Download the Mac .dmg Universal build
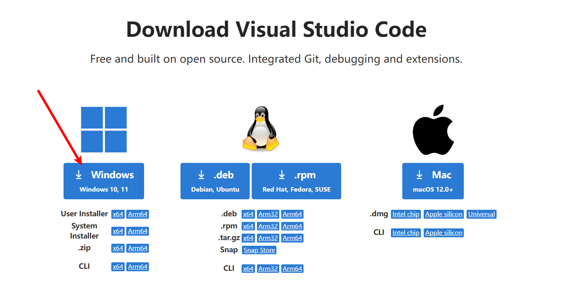The height and width of the screenshot is (287, 567). pos(482,214)
